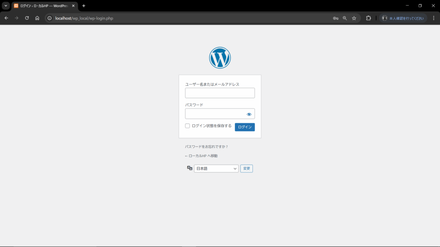Open the Extensions puzzle icon
Image resolution: width=440 pixels, height=247 pixels.
coord(368,18)
